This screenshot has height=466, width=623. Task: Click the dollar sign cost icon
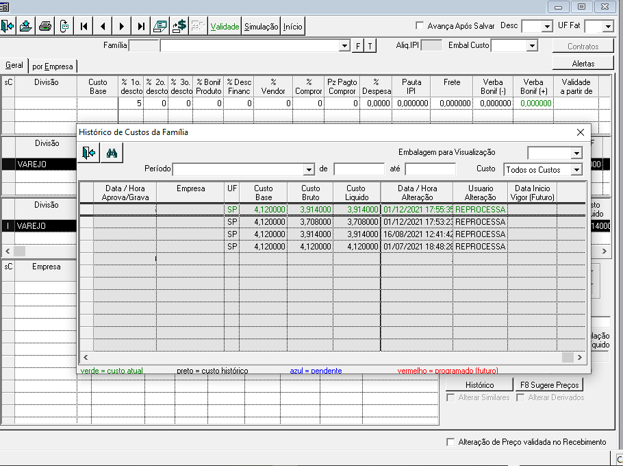coord(179,26)
